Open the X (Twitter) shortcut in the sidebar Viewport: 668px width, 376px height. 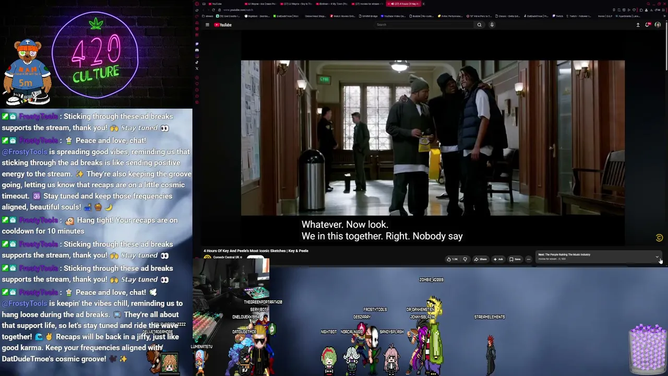point(197,68)
